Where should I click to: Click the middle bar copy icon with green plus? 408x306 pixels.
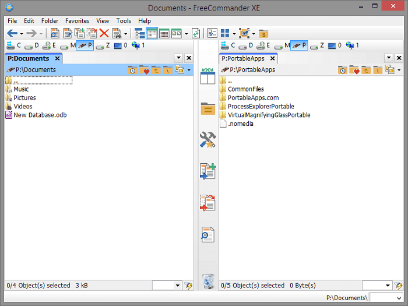click(208, 171)
